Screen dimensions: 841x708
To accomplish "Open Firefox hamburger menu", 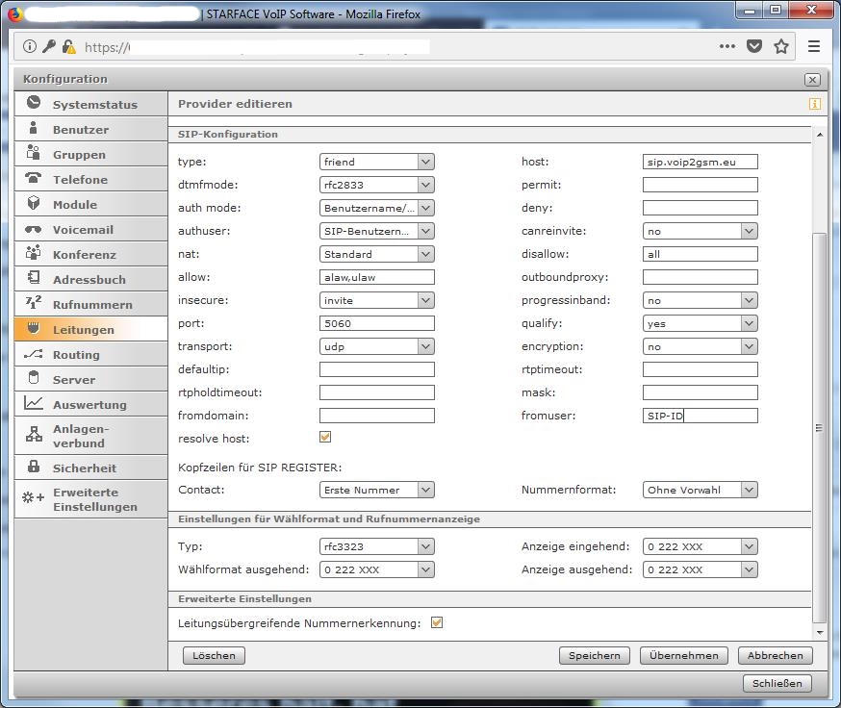I will tap(814, 46).
